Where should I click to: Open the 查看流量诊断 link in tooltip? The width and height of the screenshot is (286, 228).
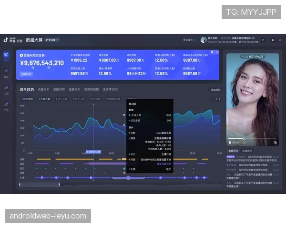pos(164,164)
